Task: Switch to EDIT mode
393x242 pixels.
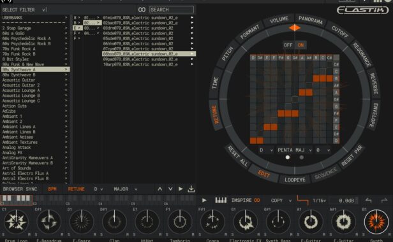Action: 263,174
